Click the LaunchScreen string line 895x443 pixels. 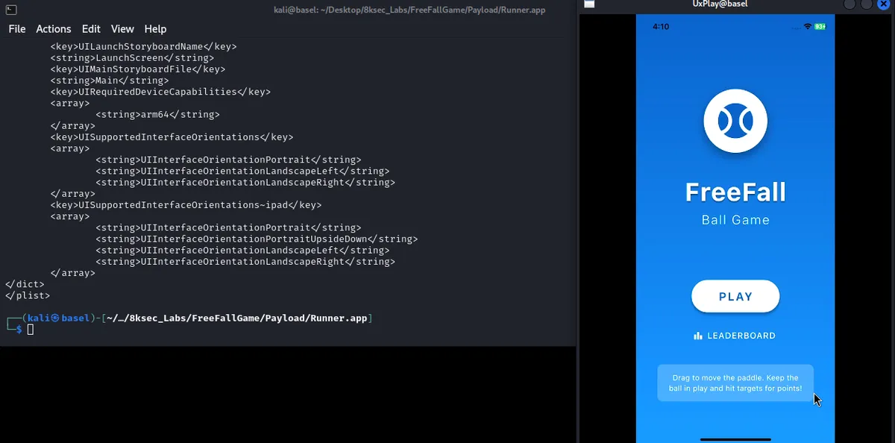(x=132, y=57)
